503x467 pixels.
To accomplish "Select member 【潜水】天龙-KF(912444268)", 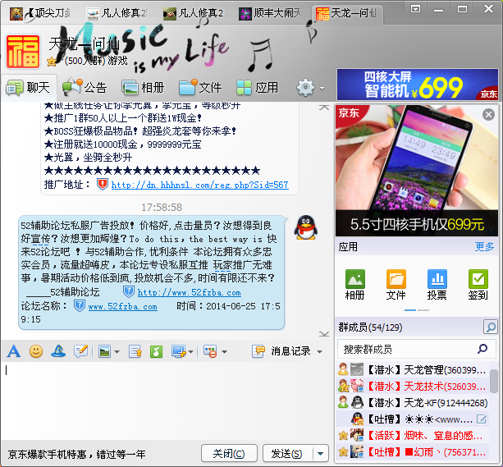I will click(x=413, y=402).
